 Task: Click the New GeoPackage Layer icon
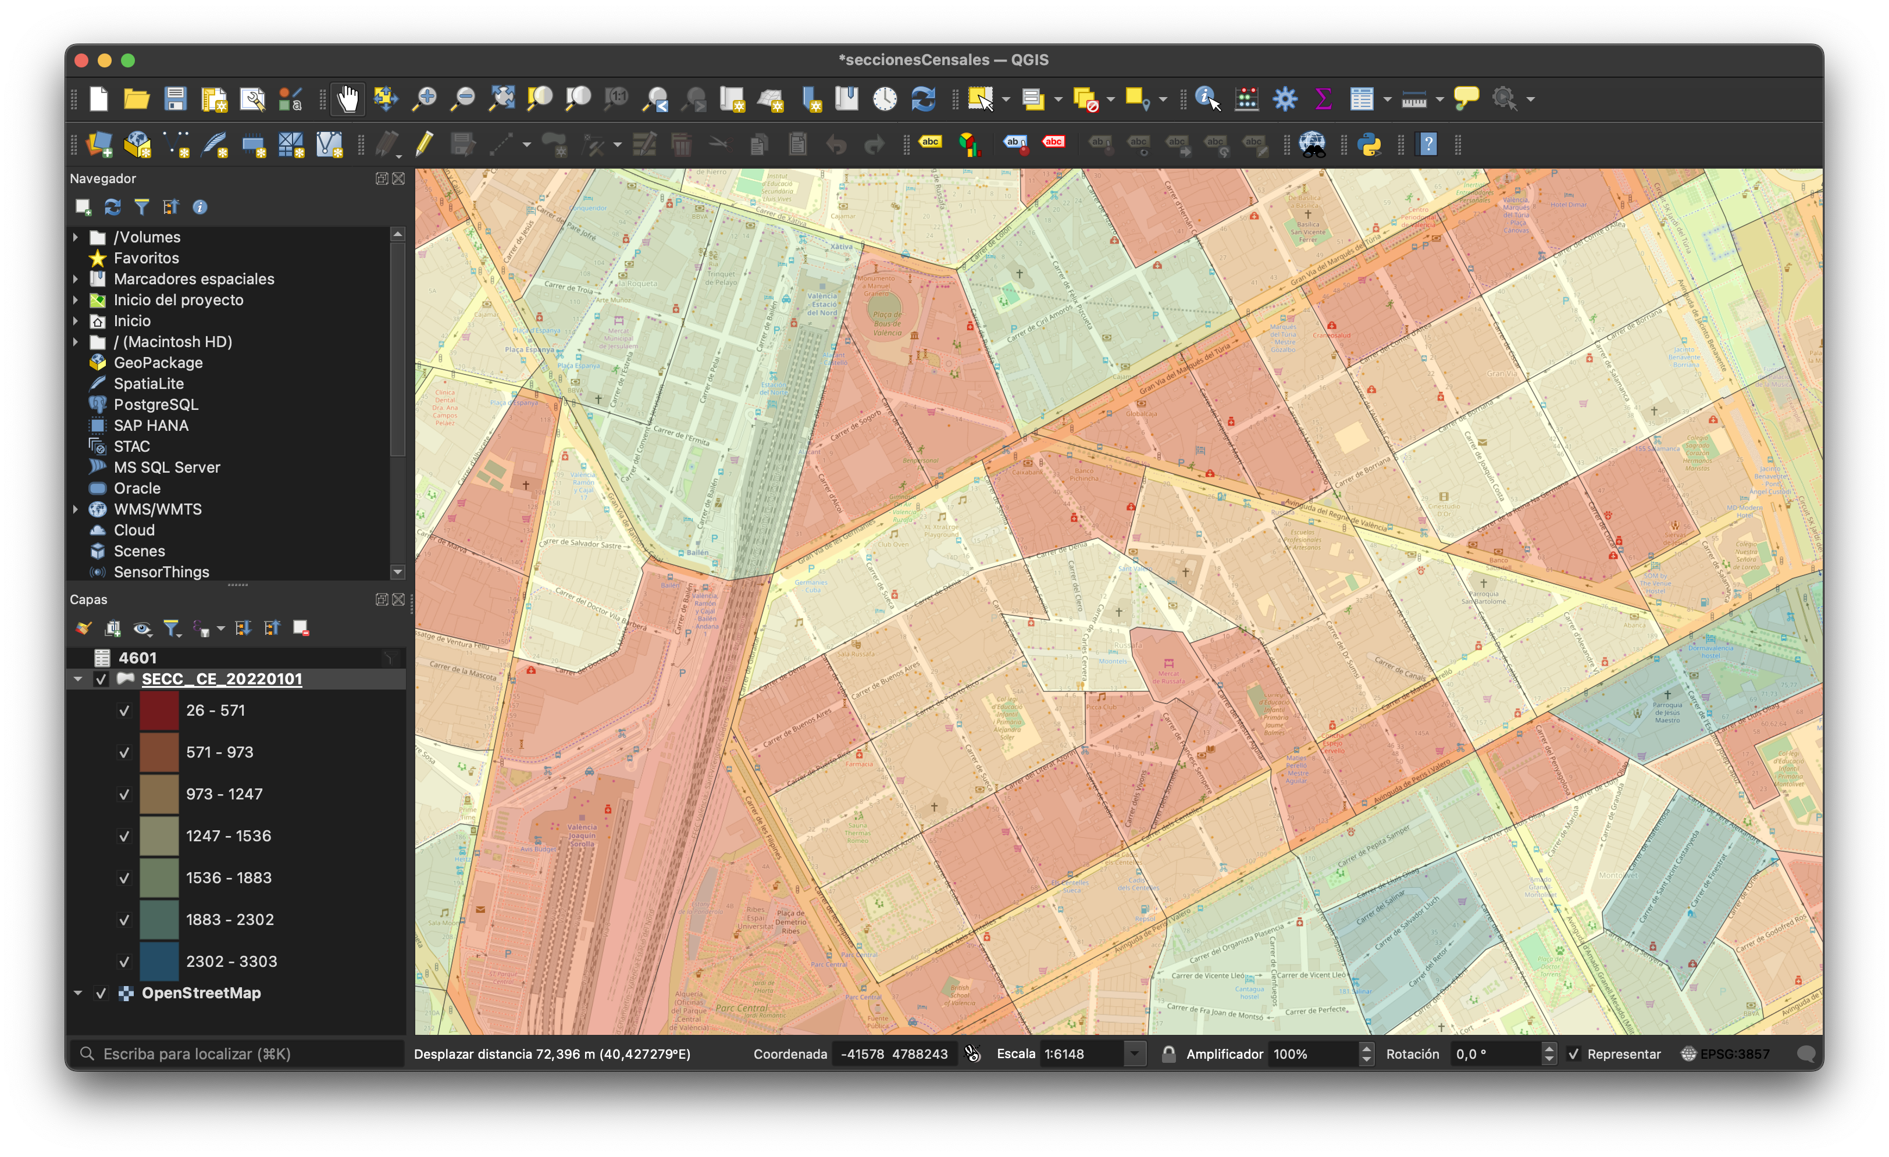137,145
